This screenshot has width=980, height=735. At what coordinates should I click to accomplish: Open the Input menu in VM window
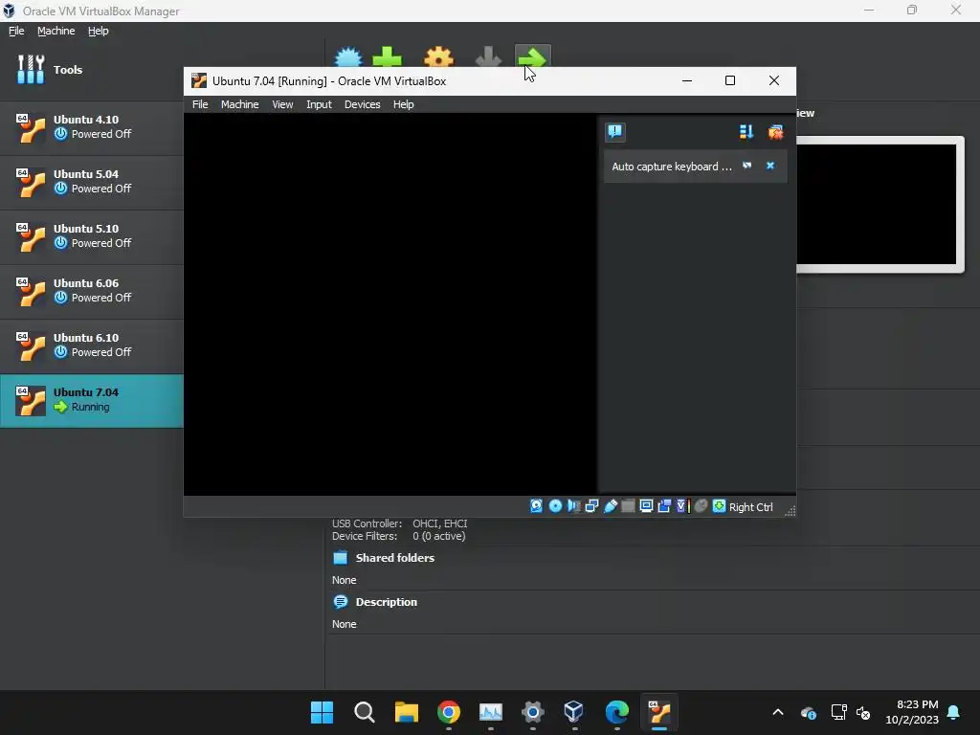point(319,104)
